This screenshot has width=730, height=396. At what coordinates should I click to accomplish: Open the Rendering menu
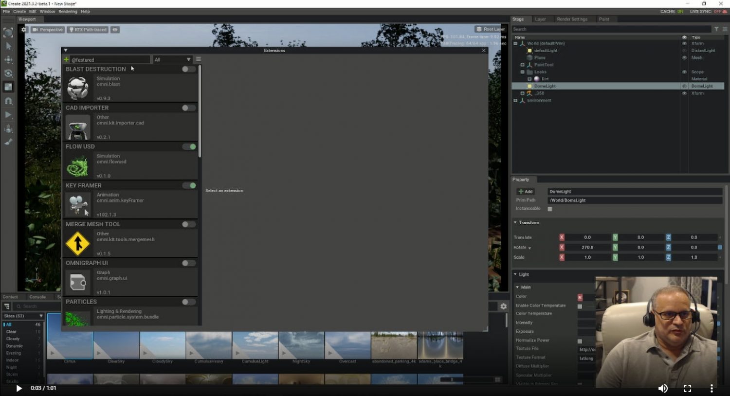pyautogui.click(x=68, y=11)
